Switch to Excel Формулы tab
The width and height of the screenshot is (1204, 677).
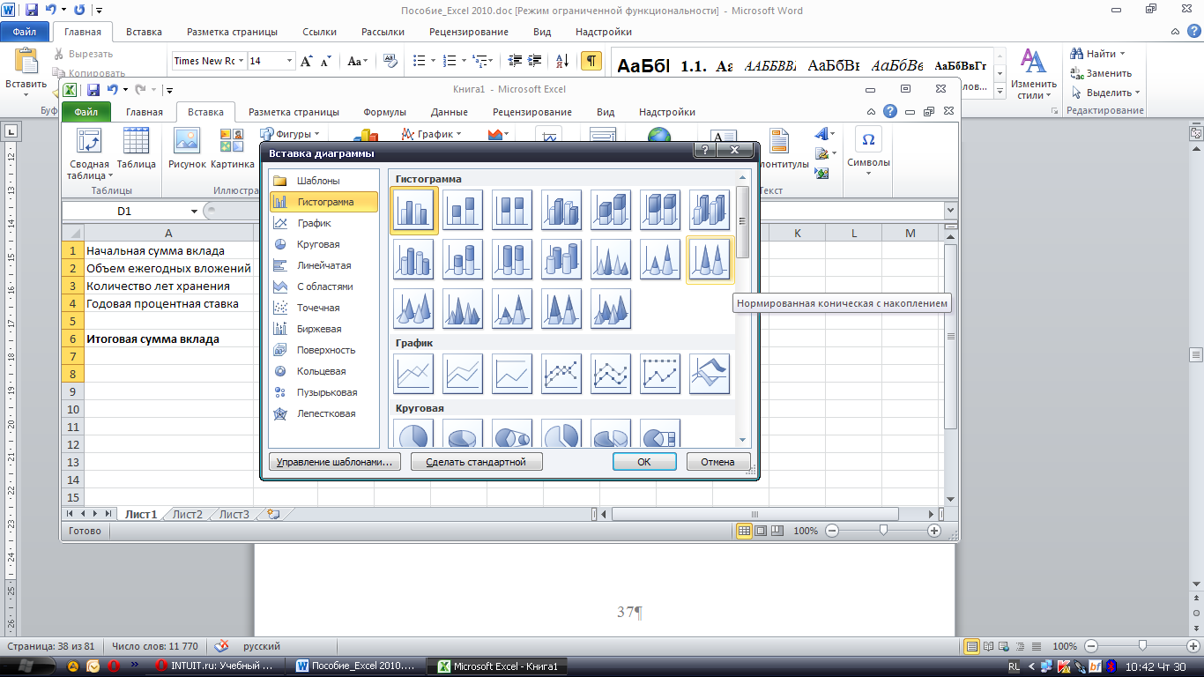(384, 112)
